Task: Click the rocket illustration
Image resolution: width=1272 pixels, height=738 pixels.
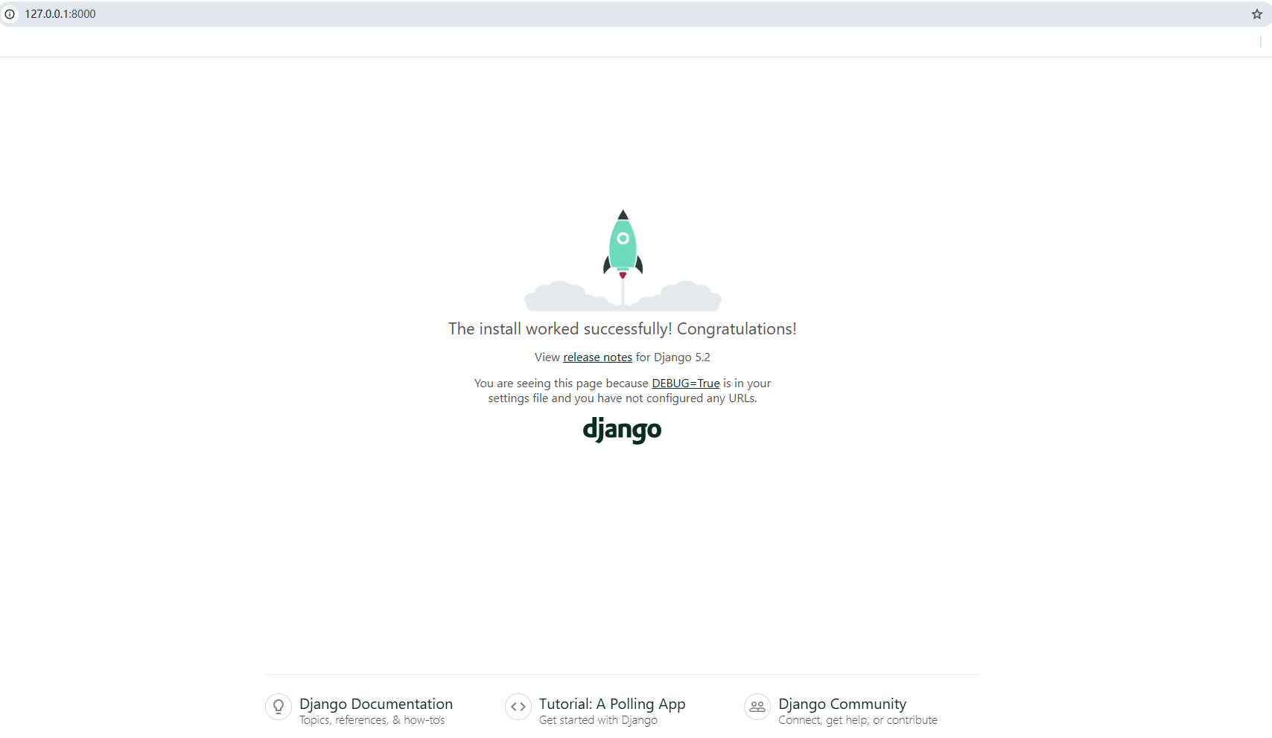Action: tap(623, 260)
